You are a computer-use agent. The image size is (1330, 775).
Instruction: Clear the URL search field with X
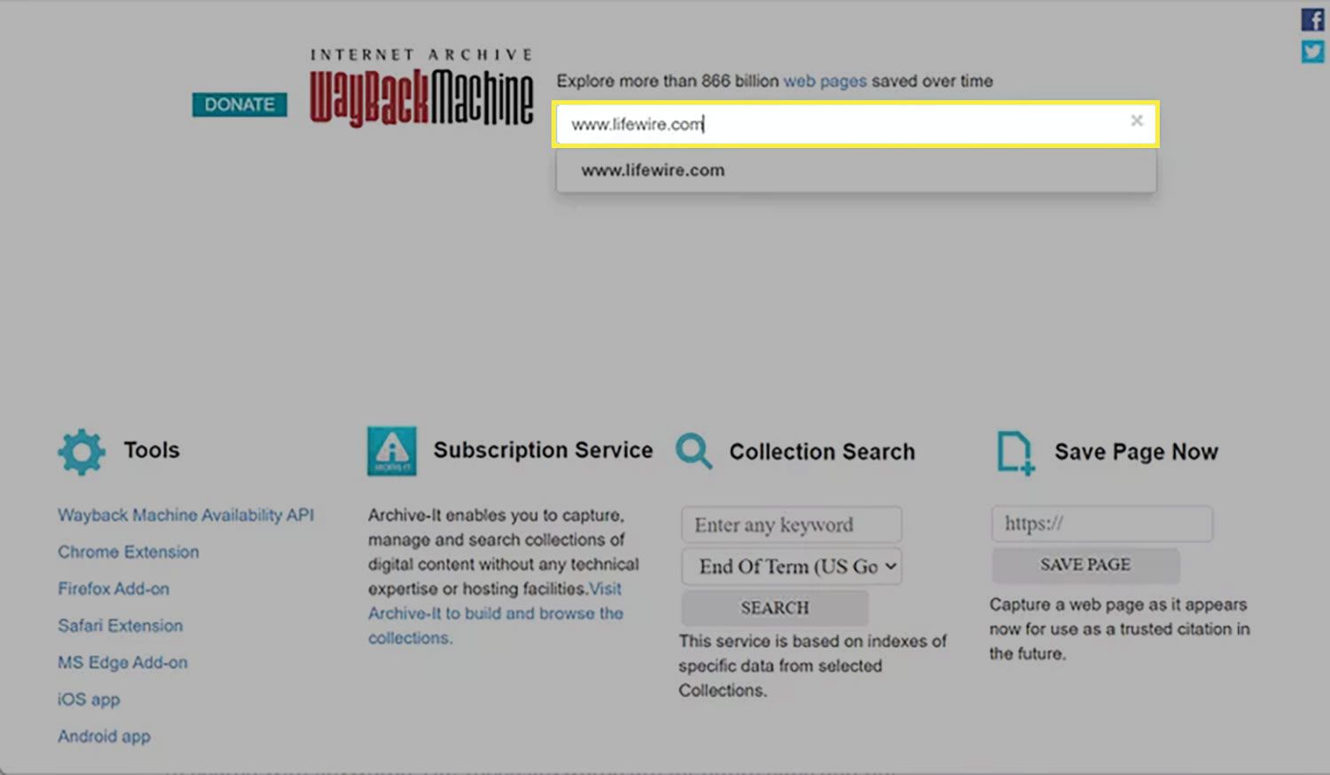[x=1137, y=121]
